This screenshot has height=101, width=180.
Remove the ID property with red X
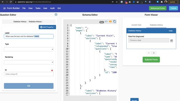[x=52, y=70]
